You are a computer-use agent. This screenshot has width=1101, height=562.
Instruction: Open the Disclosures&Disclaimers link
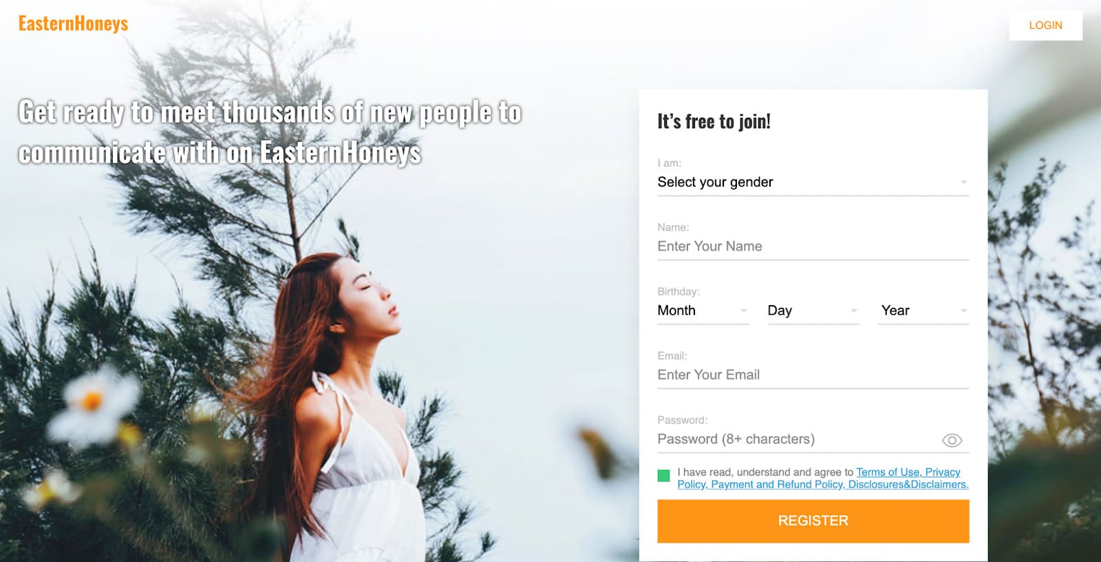point(908,485)
